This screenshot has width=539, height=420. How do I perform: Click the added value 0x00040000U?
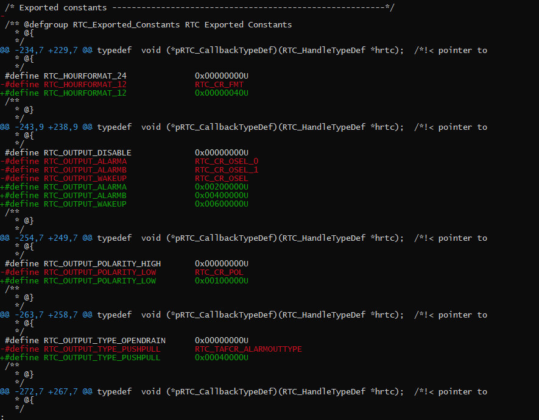click(222, 357)
